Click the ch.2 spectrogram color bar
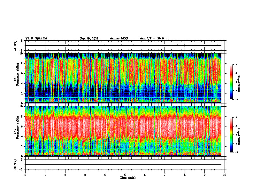253x196 pixels. point(231,135)
